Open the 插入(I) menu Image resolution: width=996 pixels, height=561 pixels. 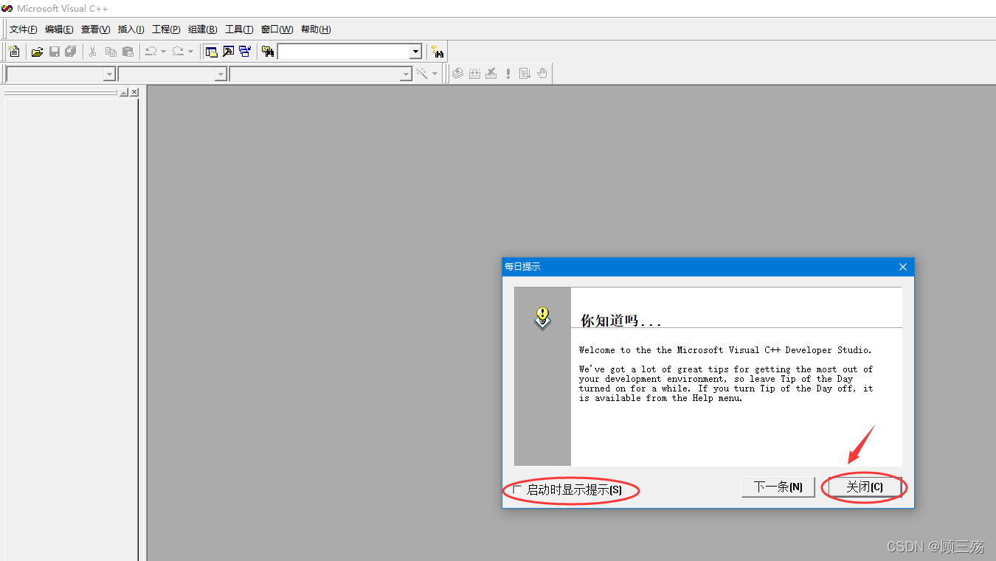pyautogui.click(x=131, y=29)
